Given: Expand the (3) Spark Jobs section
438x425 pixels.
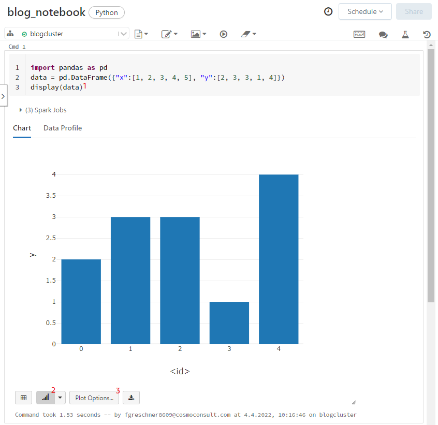Looking at the screenshot, I should click(x=43, y=110).
